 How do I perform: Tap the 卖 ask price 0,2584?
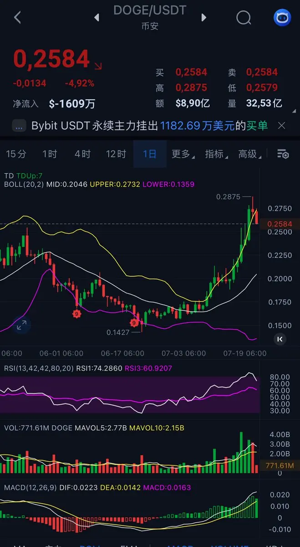coord(262,72)
